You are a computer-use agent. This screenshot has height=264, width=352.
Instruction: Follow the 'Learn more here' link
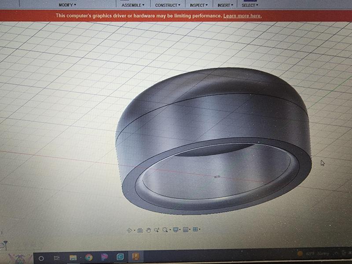(x=242, y=16)
